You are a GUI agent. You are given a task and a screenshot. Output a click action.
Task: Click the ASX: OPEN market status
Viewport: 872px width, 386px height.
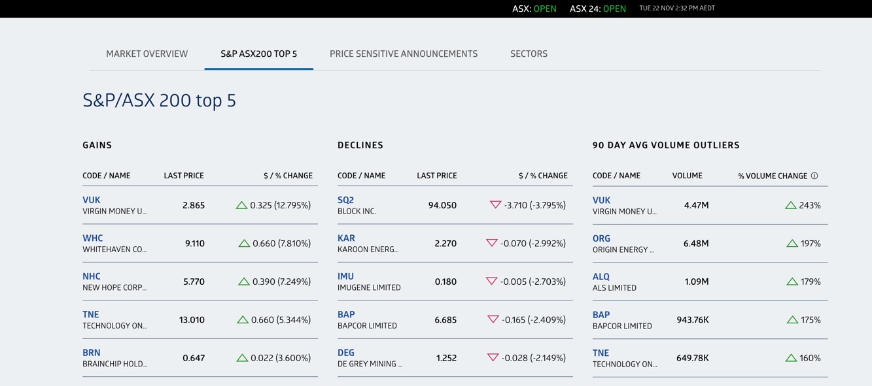(x=534, y=8)
